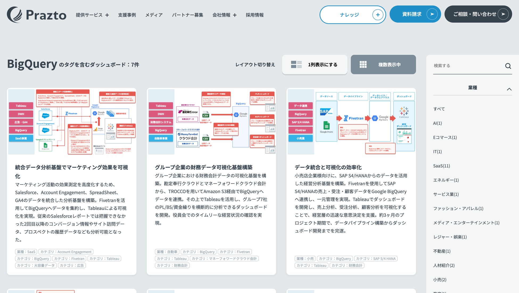
Task: Open 支援事例 menu item
Action: pyautogui.click(x=127, y=15)
